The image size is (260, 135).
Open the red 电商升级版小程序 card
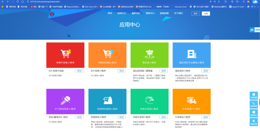click(x=65, y=55)
